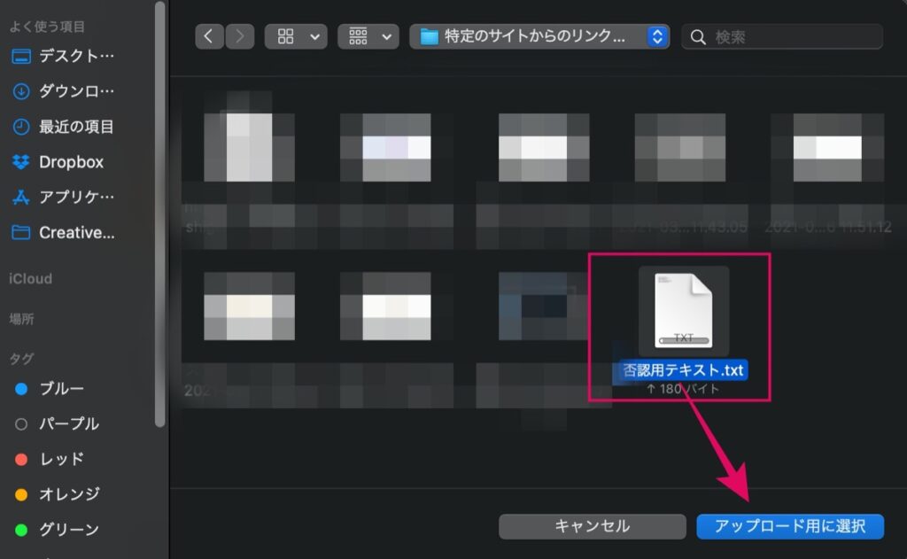
Task: Filter by オレンジ tag label
Action: pyautogui.click(x=69, y=494)
